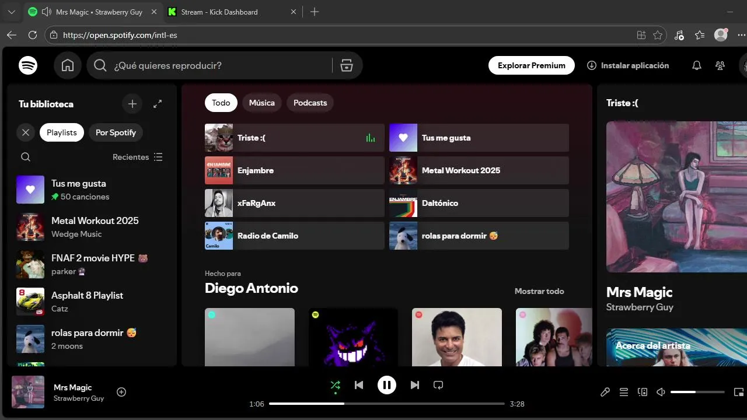Go to Spotify Home via house icon
Screen dimensions: 747x420
[x=68, y=65]
